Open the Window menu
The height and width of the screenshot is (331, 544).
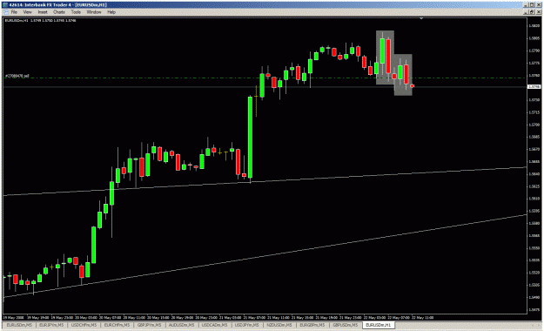94,12
